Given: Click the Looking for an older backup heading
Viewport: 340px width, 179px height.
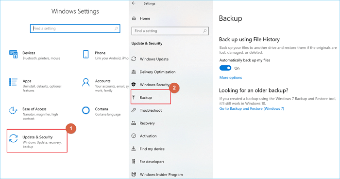Looking at the screenshot, I should point(254,90).
